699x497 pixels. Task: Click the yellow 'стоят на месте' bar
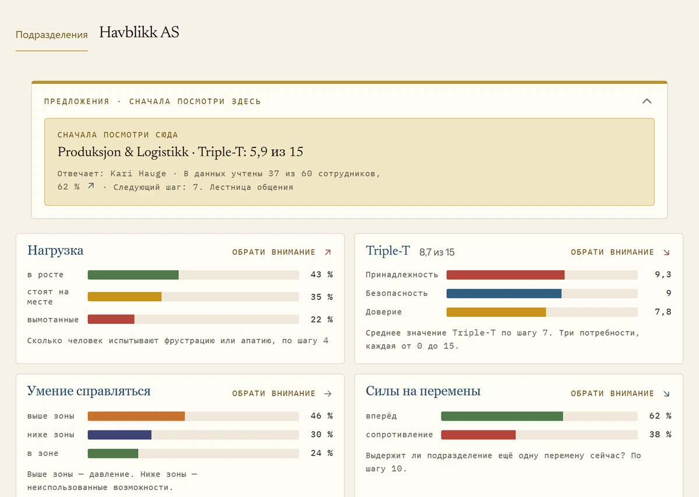[x=125, y=297]
